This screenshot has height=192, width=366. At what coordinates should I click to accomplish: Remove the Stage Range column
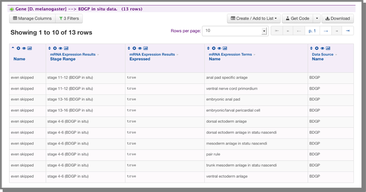click(x=55, y=48)
